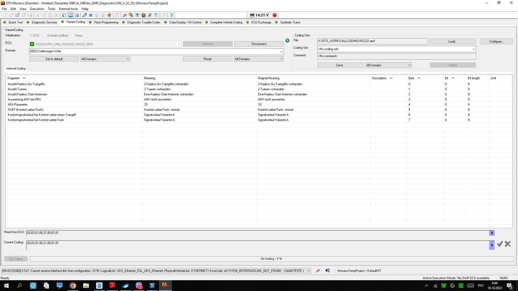518x291 pixels.
Task: Open the File menu
Action: 5,9
